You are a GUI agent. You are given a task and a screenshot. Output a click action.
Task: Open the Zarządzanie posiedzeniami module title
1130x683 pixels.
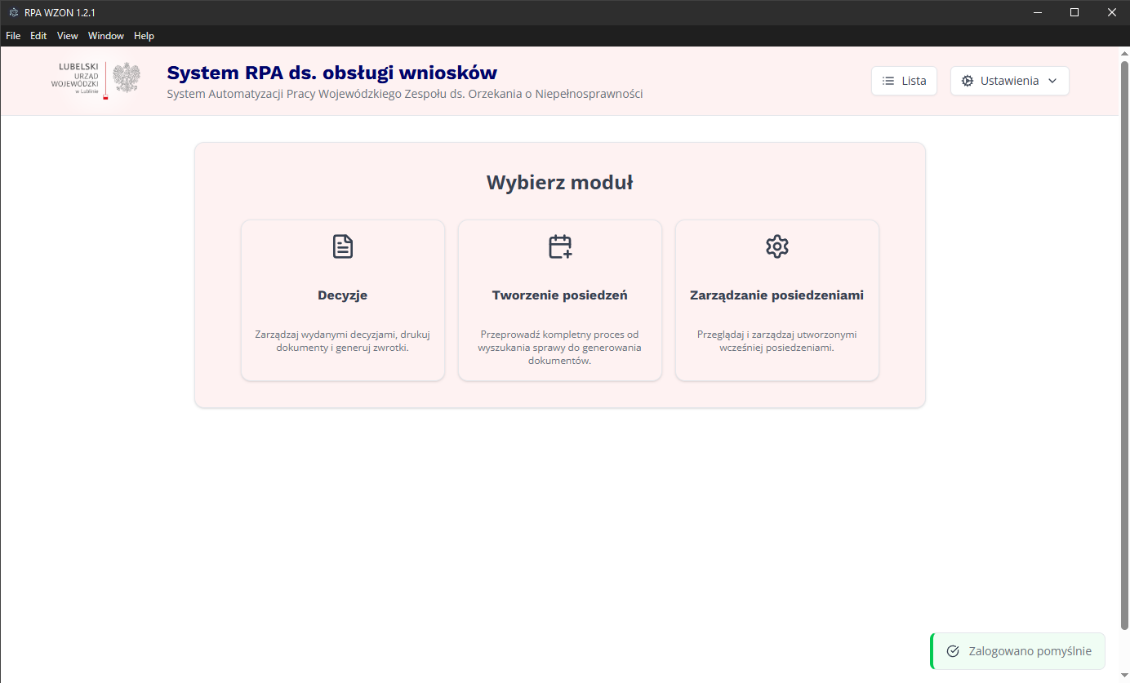776,295
